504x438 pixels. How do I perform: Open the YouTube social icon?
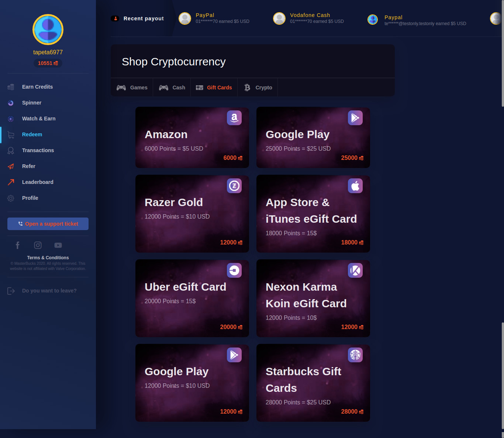(58, 245)
